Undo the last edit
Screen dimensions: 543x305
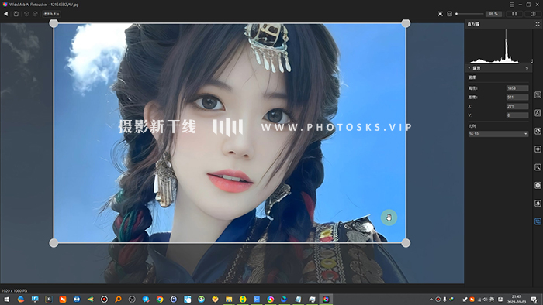pos(26,14)
